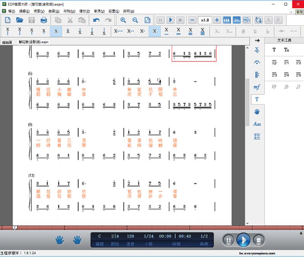Image resolution: width=304 pixels, height=257 pixels.
Task: Select the hand fingering tool in sidebar
Action: point(257,112)
